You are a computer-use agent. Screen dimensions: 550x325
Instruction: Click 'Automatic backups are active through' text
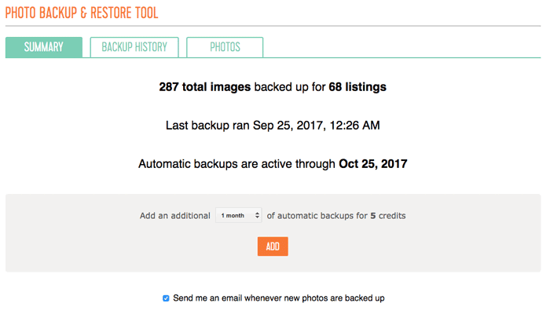tap(236, 164)
